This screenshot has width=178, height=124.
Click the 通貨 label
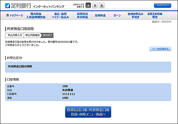[9, 98]
